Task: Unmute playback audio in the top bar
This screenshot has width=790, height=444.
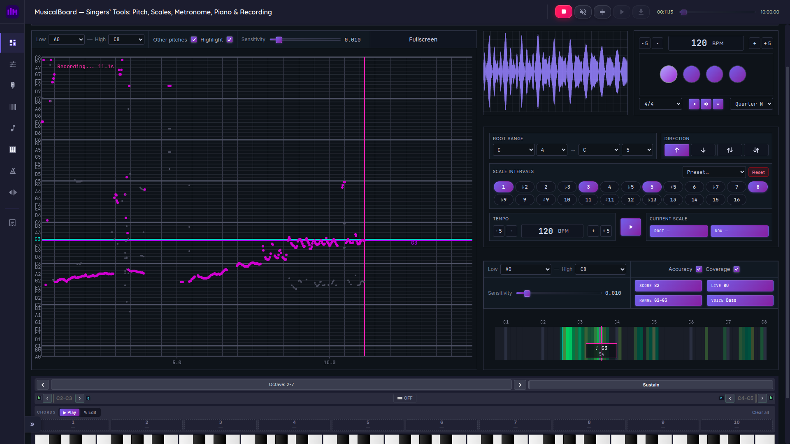Action: 583,12
